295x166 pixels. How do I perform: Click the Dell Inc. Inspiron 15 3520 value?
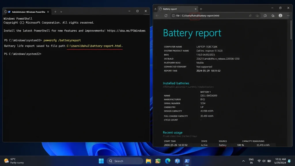coord(209,51)
